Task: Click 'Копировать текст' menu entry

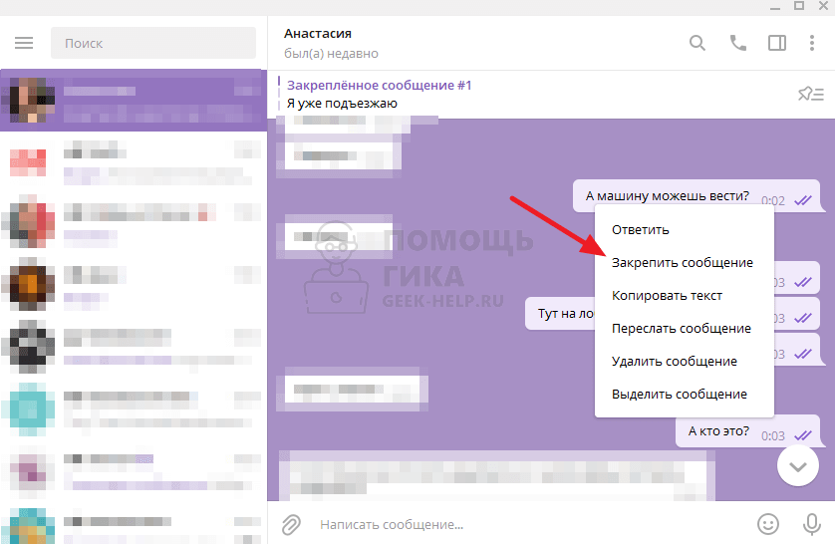Action: coord(667,295)
